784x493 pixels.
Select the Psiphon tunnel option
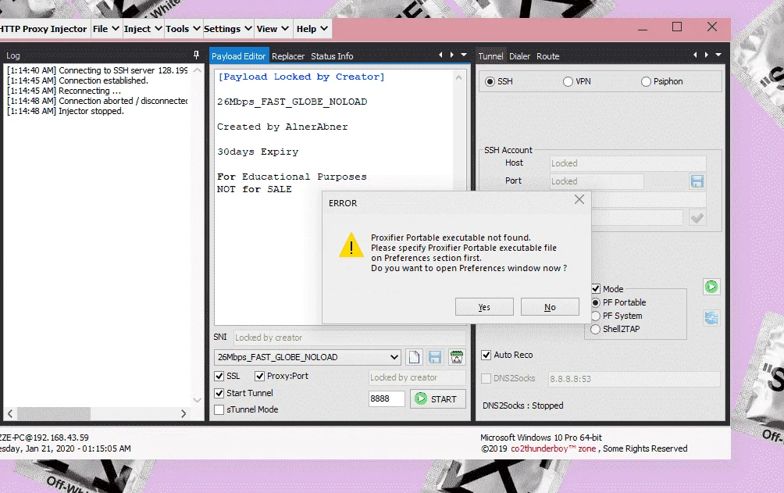pos(646,81)
